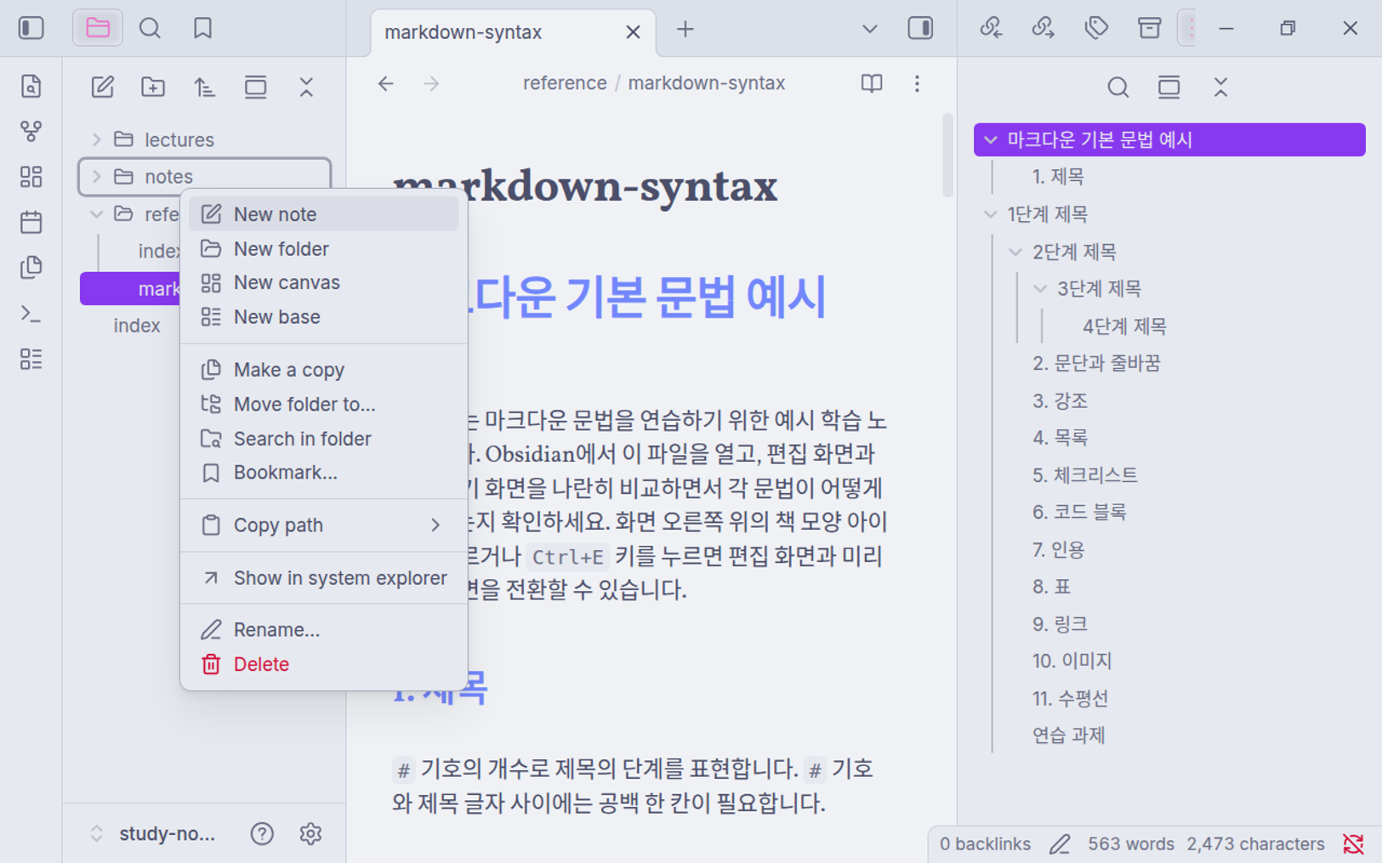Navigate back in the note pane
The image size is (1382, 863).
[x=386, y=83]
